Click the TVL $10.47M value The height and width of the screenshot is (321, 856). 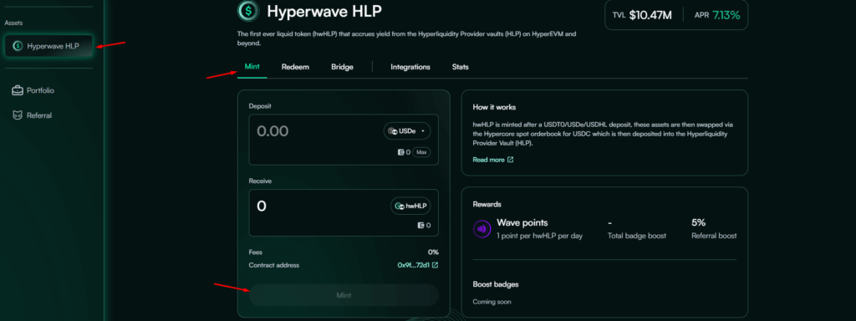pyautogui.click(x=650, y=15)
